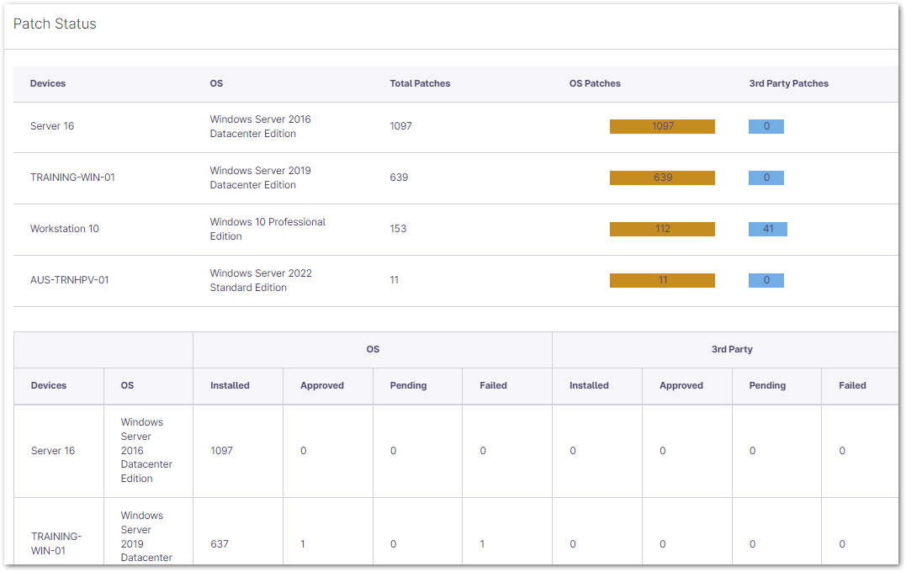Viewport: 906px width, 572px height.
Task: Click the orange 639 OS patches bar
Action: [662, 177]
